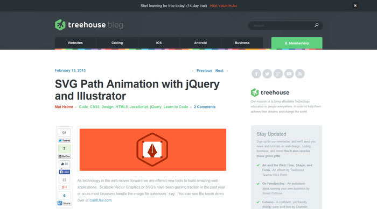Click the Treehouse blog logo
This screenshot has height=209, width=377.
(x=89, y=25)
